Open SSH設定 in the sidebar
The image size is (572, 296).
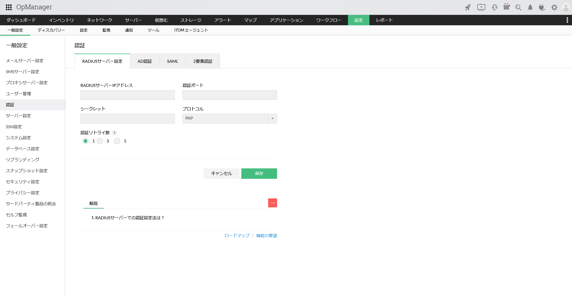pyautogui.click(x=33, y=127)
